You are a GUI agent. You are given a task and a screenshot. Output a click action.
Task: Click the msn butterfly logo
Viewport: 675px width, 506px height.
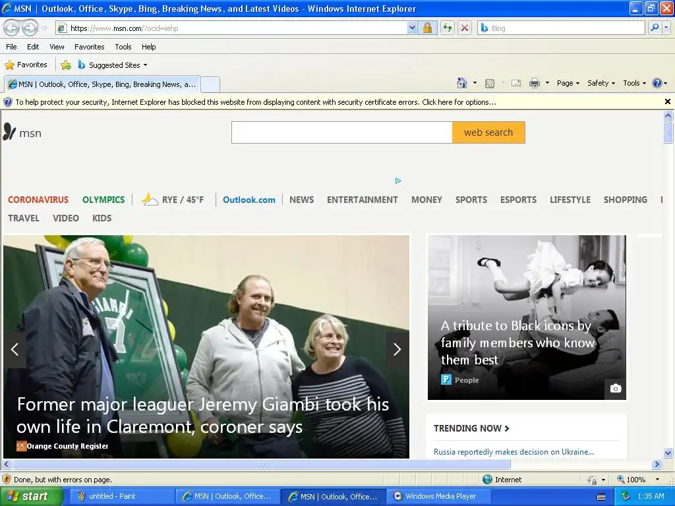pyautogui.click(x=9, y=132)
